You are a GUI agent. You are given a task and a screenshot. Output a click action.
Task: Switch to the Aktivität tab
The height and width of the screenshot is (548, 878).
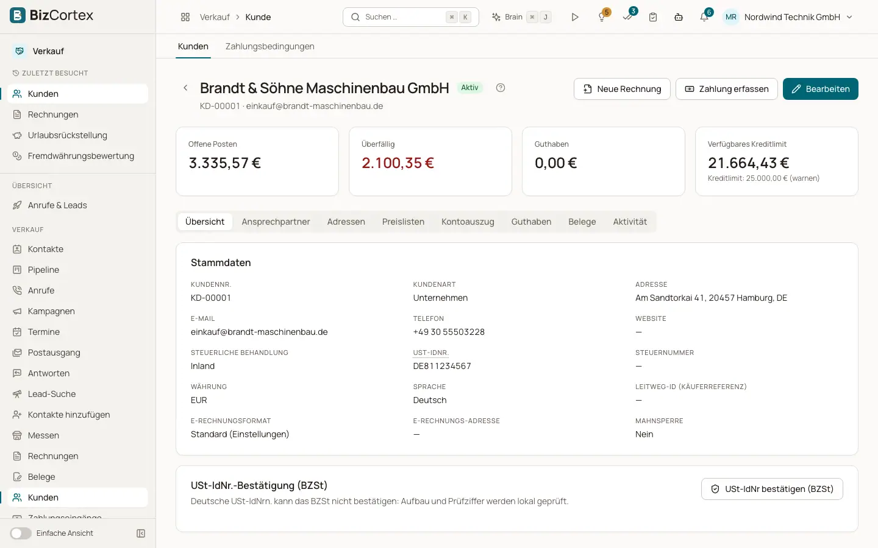pos(630,222)
